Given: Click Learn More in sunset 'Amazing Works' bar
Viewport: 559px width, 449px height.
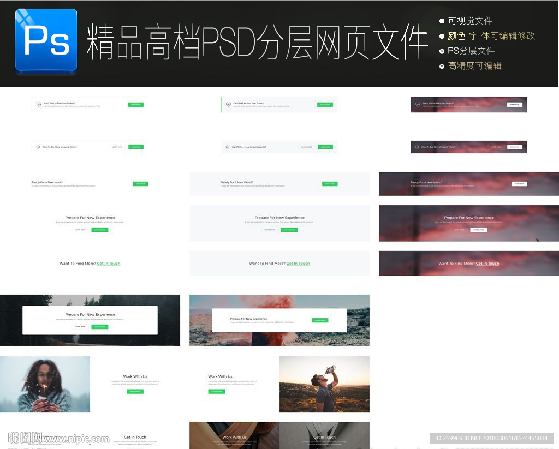Looking at the screenshot, I should click(x=496, y=147).
